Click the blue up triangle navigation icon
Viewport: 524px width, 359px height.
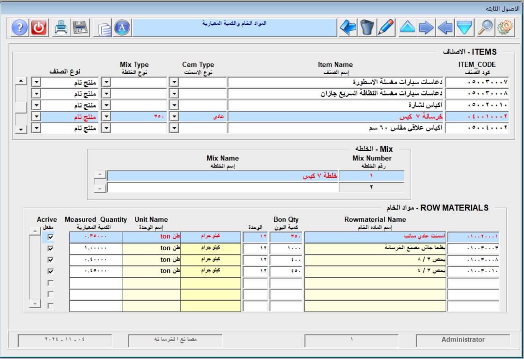[x=407, y=28]
